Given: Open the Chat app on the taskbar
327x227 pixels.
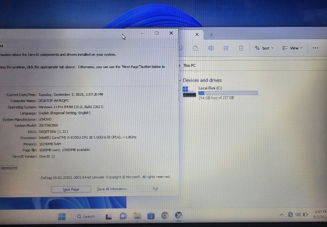Looking at the screenshot, I should pos(123,216).
